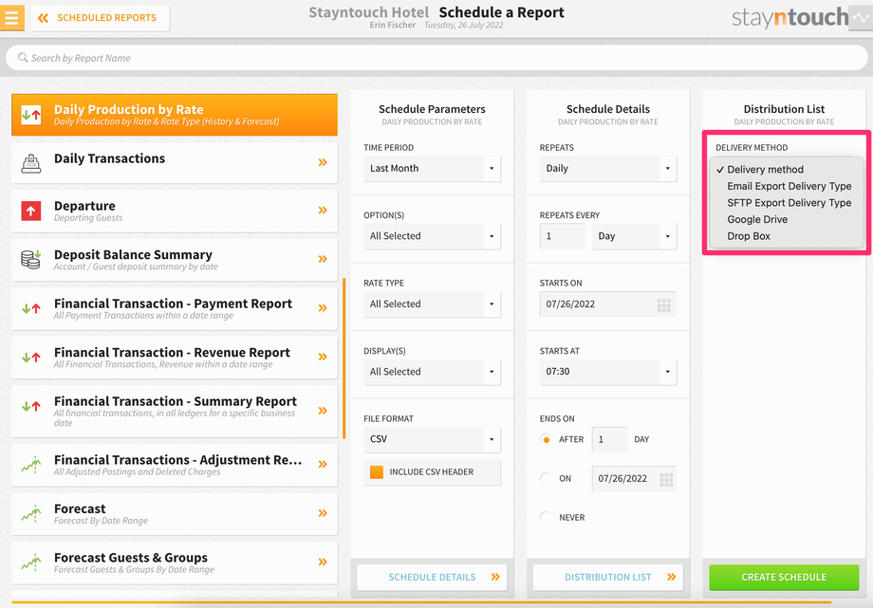This screenshot has height=608, width=873.
Task: Go back to Scheduled Reports
Action: pyautogui.click(x=101, y=18)
